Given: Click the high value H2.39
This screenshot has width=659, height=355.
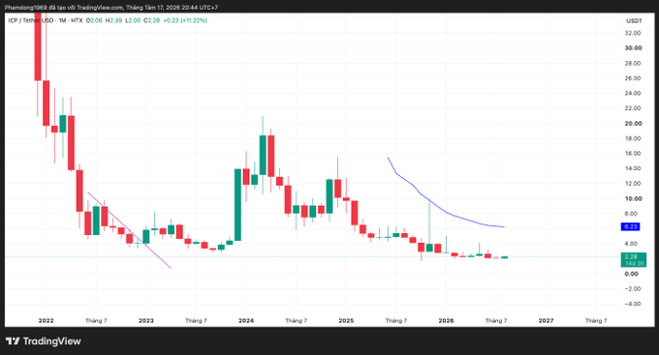Looking at the screenshot, I should [113, 20].
